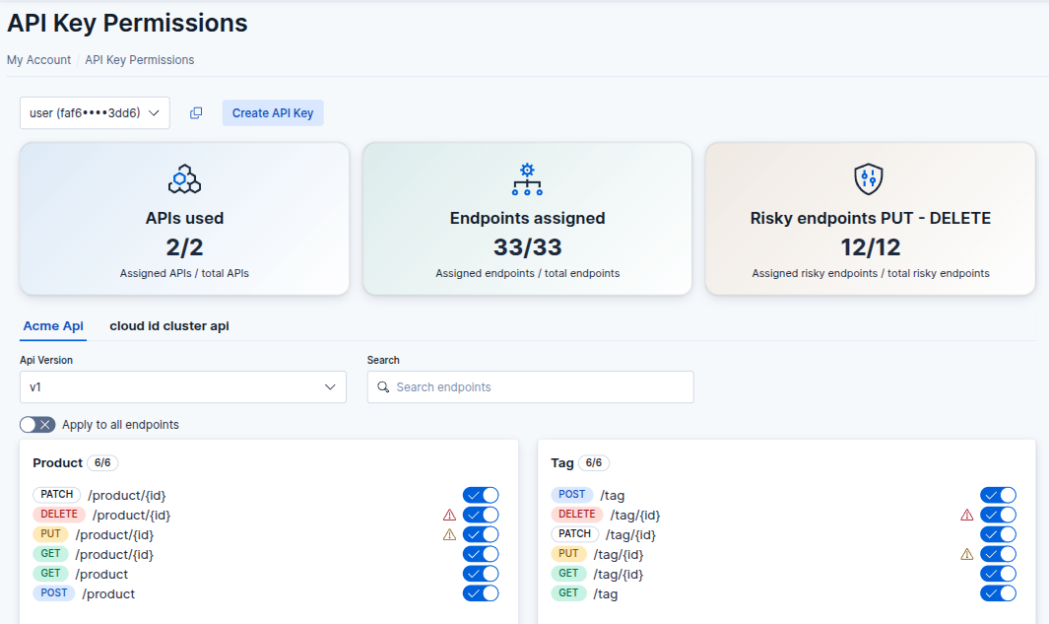Click the Risky endpoints 12/12 card

pos(871,218)
